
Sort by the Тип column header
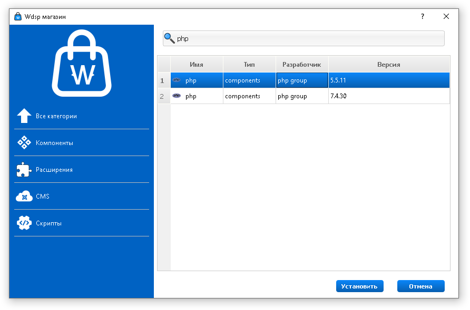click(x=249, y=64)
